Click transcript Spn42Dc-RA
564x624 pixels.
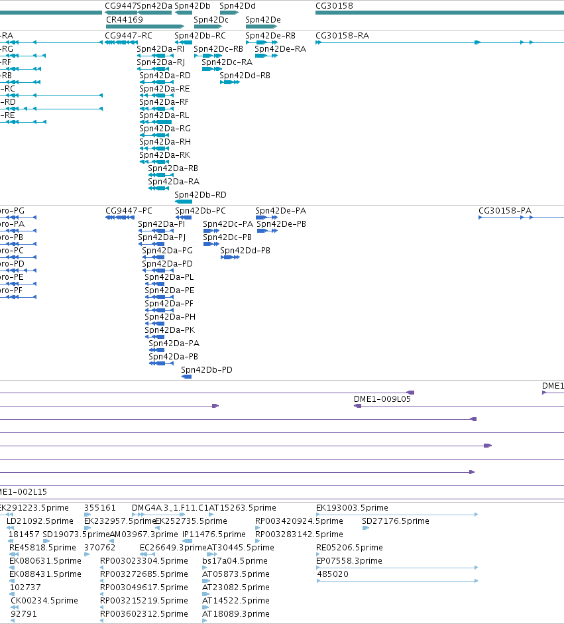coord(212,69)
